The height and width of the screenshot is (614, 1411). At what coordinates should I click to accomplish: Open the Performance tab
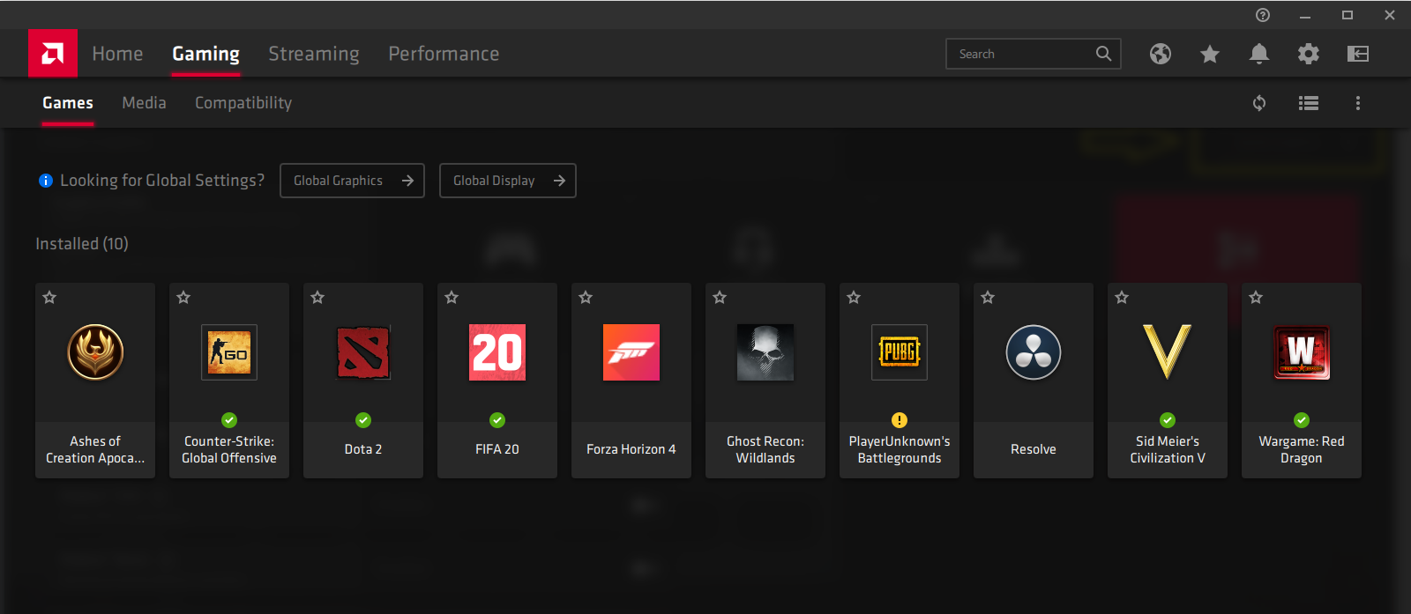444,54
